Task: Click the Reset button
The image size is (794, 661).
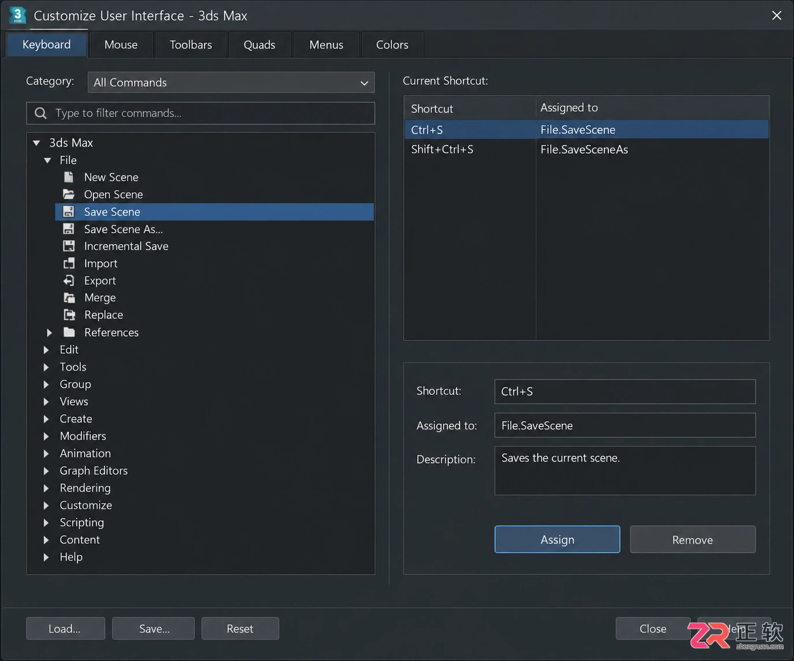Action: tap(240, 629)
